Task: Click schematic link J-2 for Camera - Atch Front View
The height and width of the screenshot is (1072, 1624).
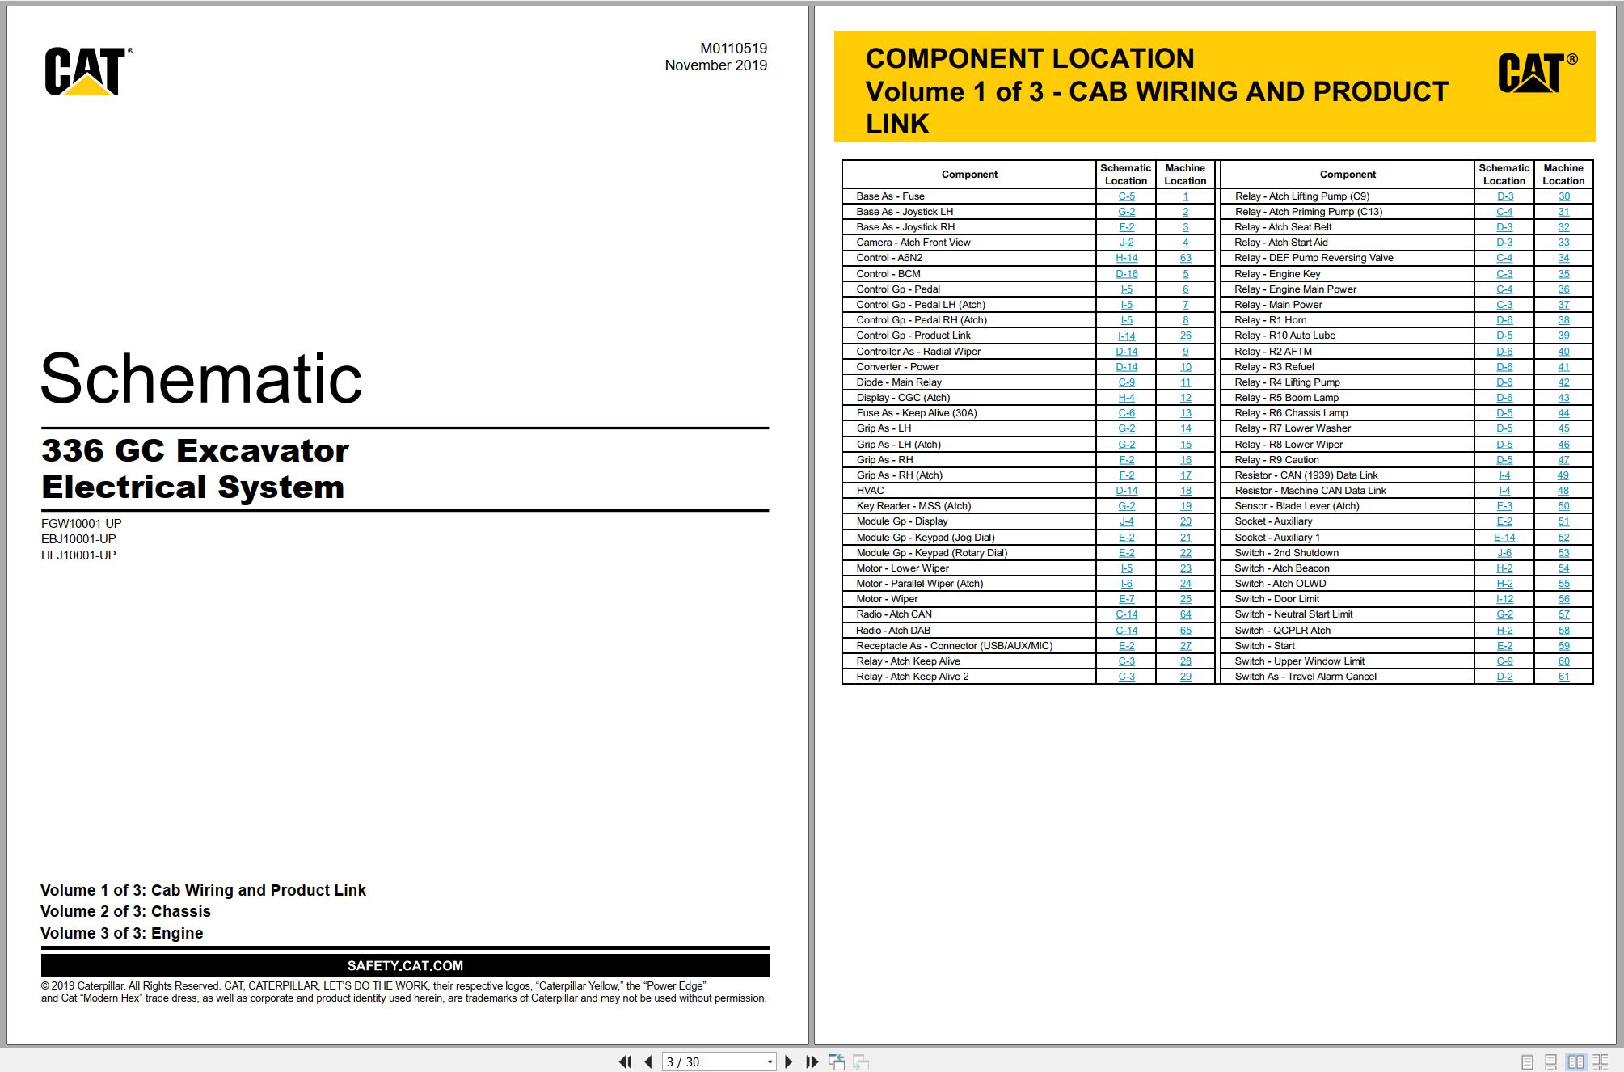Action: point(1126,243)
